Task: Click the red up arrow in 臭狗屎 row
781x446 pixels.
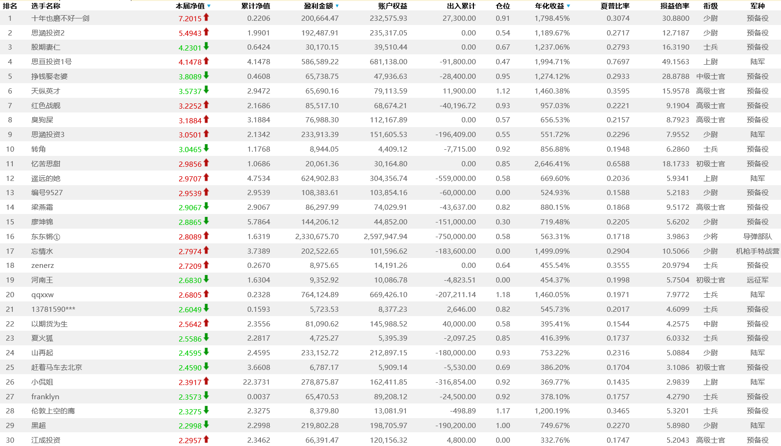Action: coord(206,120)
